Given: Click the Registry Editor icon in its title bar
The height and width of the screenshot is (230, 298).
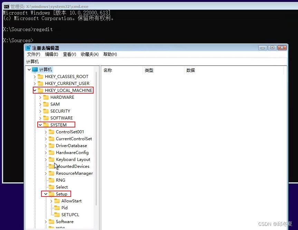Looking at the screenshot, I should (x=27, y=47).
